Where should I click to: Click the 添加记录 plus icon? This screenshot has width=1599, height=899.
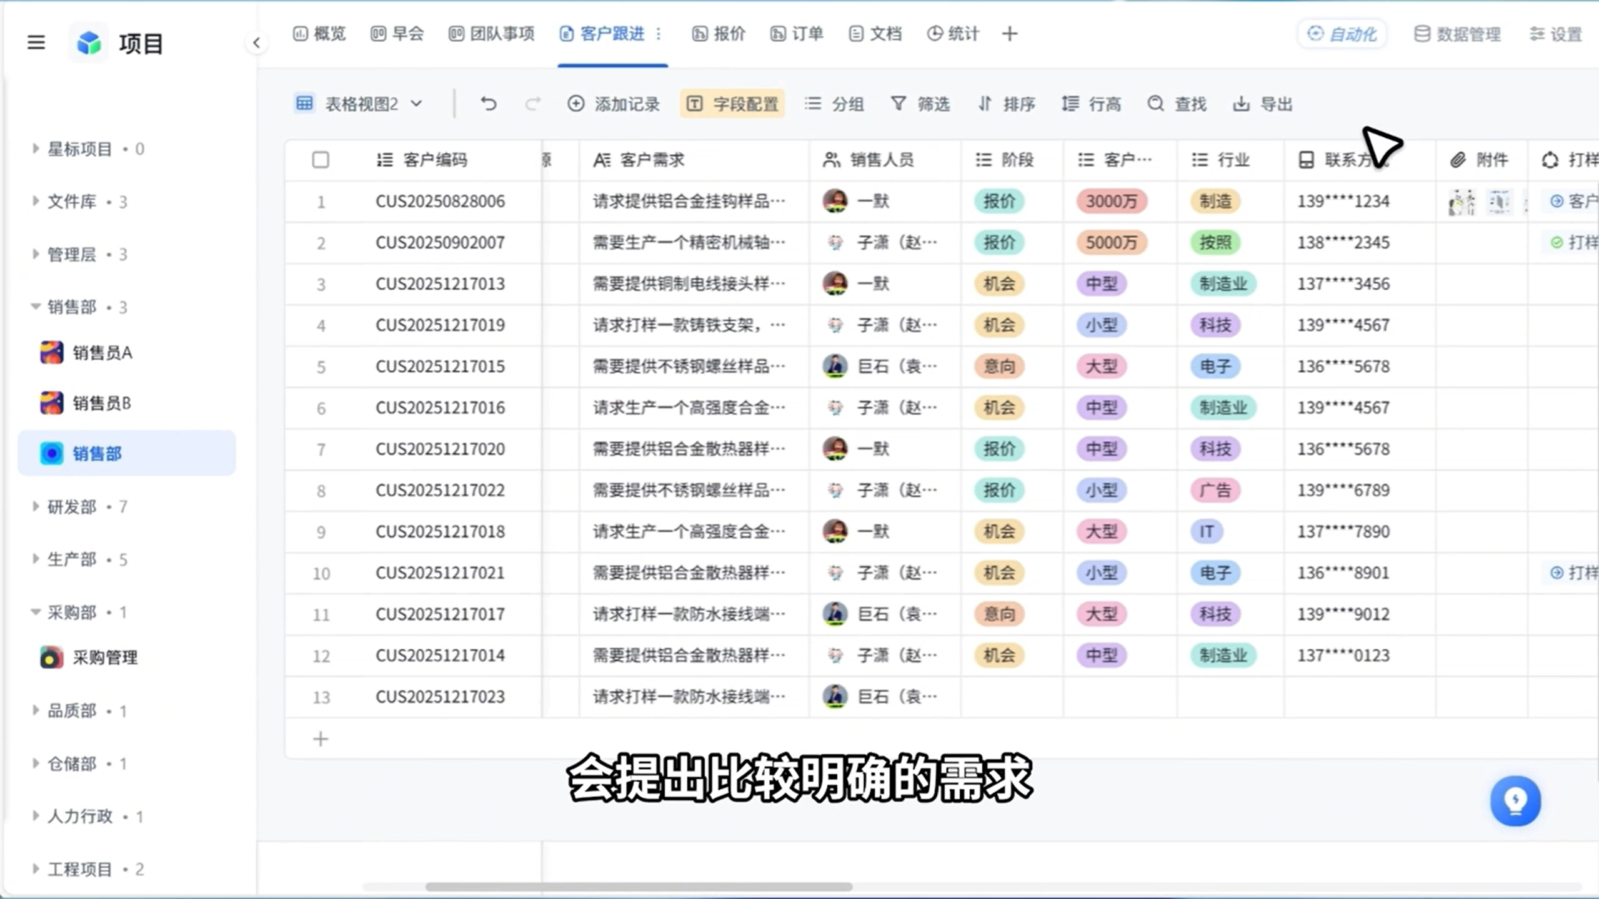pos(575,104)
